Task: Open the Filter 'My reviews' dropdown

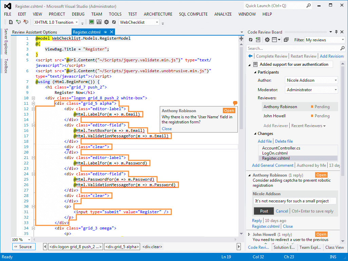Action: coord(325,40)
